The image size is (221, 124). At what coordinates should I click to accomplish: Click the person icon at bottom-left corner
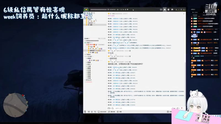click(x=85, y=112)
